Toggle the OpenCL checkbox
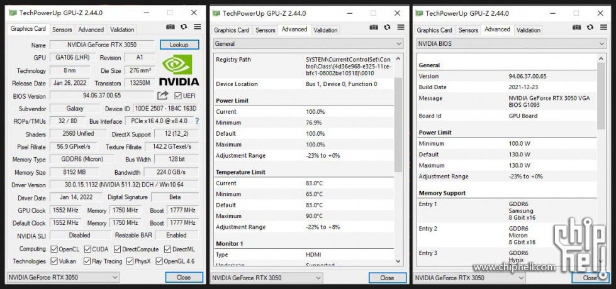Screen dimensions: 616x289 pos(54,249)
